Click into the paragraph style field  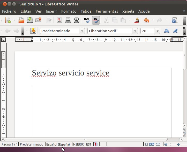point(60,31)
